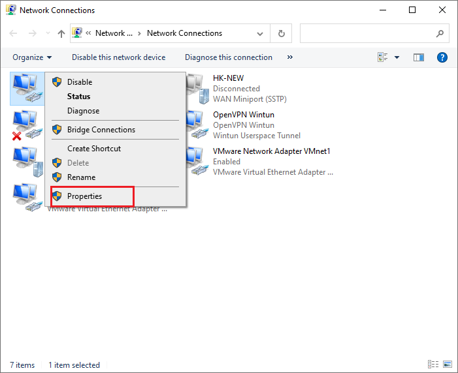Screen dimensions: 458x373
Task: Refresh the Network Connections view
Action: (x=282, y=33)
